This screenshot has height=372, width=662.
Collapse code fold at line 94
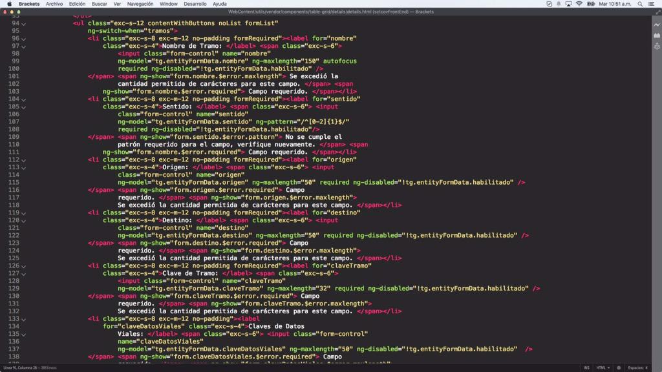tap(24, 24)
